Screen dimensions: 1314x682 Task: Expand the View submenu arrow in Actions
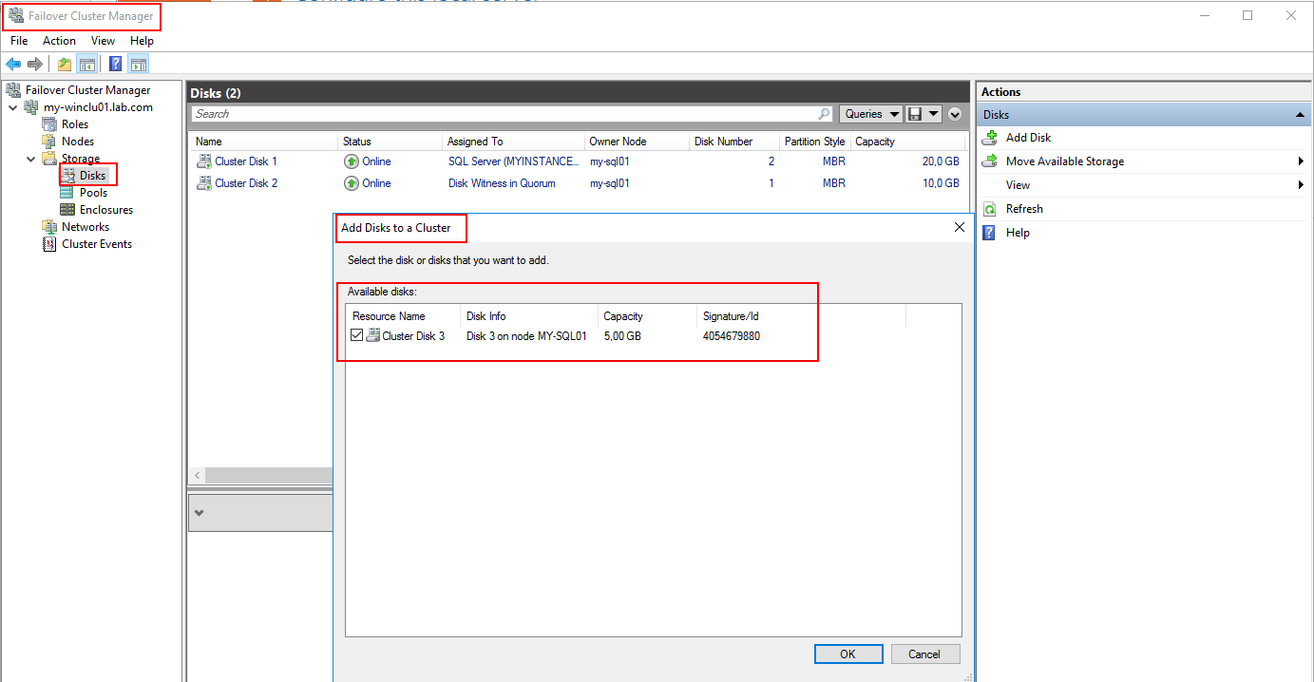(x=1300, y=185)
